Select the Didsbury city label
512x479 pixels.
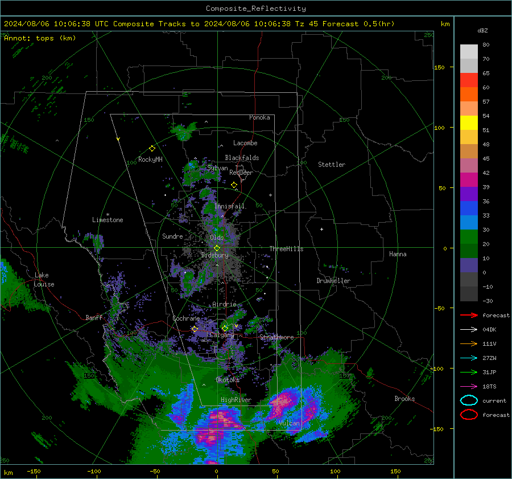tap(214, 255)
